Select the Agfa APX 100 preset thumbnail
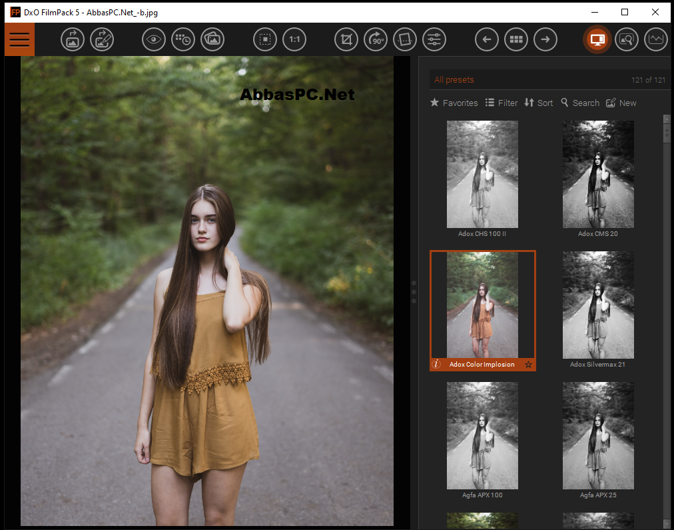 coord(482,436)
